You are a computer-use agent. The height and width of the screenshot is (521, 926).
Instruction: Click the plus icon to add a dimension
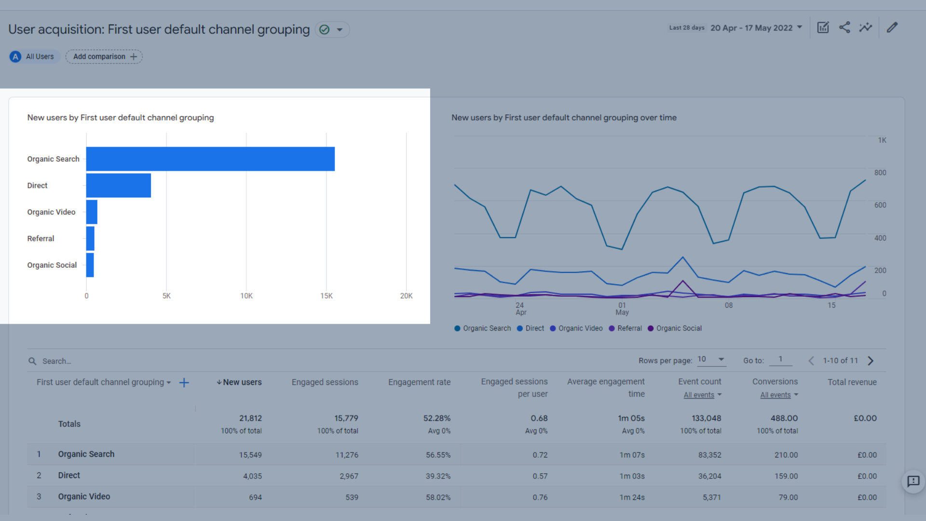tap(184, 383)
